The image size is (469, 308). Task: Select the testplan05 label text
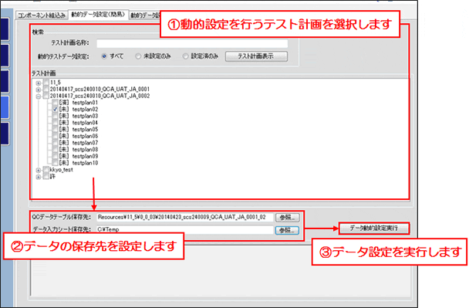[x=85, y=130]
